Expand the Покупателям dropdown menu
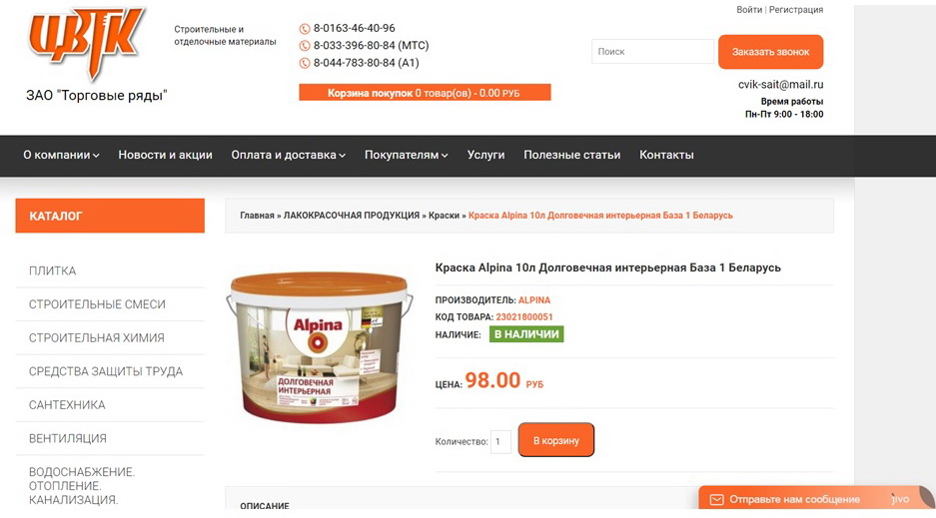 406,155
